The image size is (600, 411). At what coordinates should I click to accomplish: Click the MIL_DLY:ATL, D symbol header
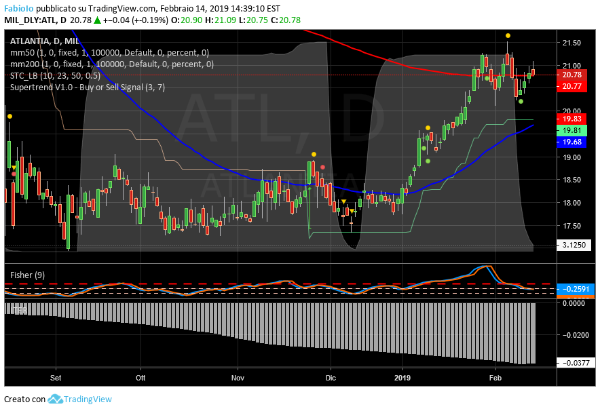pyautogui.click(x=35, y=20)
